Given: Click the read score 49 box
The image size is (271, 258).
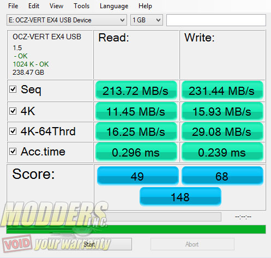Looking at the screenshot, I should (x=138, y=176).
